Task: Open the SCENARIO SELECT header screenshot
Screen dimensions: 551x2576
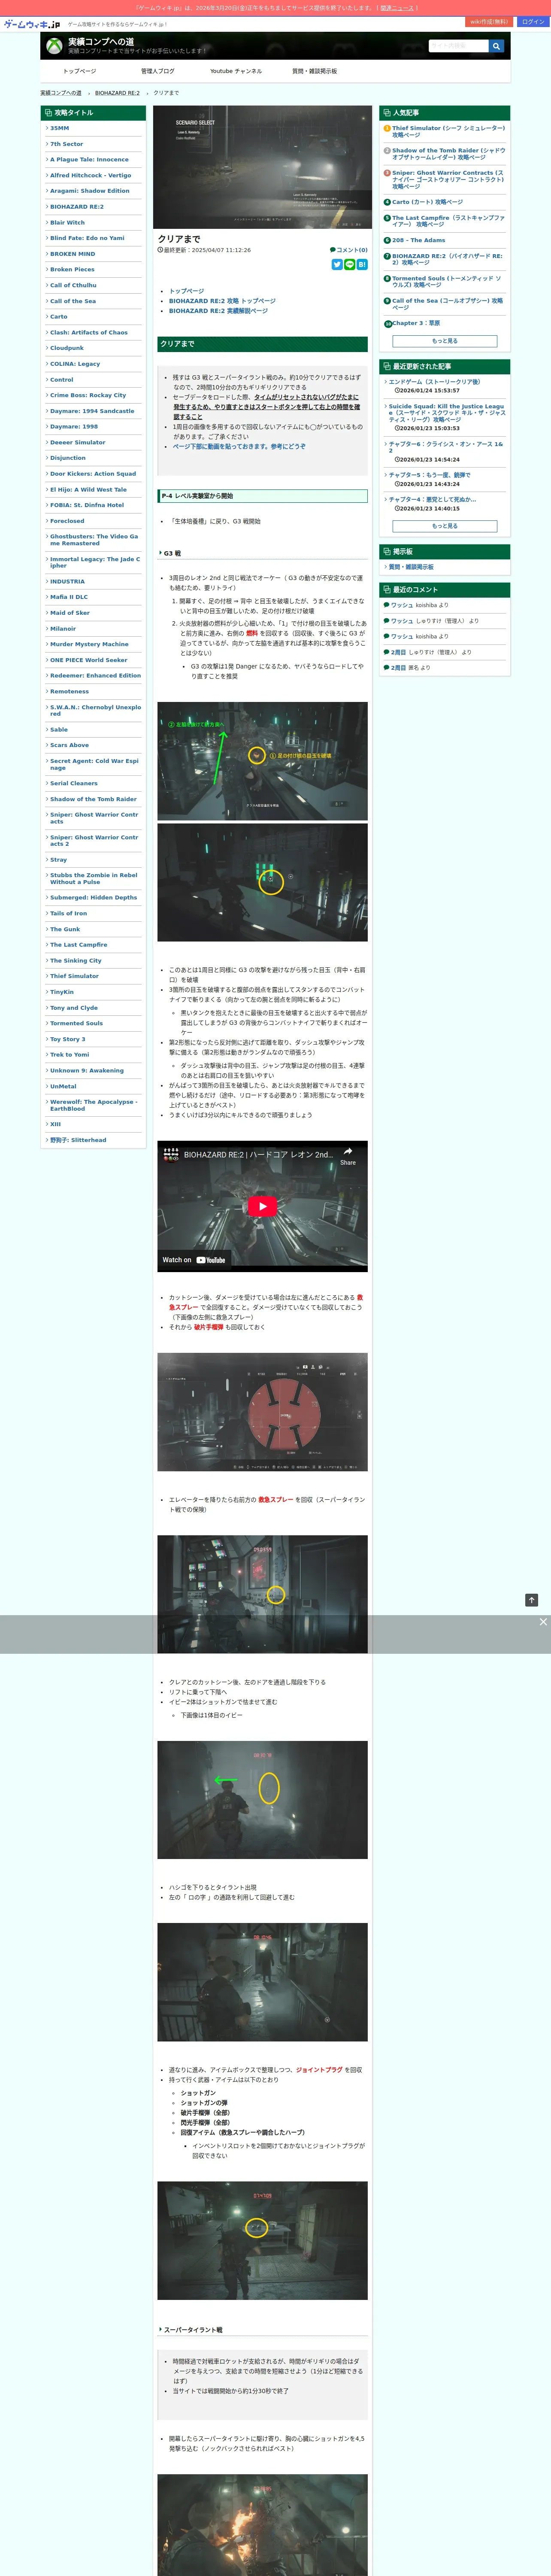Action: tap(262, 167)
